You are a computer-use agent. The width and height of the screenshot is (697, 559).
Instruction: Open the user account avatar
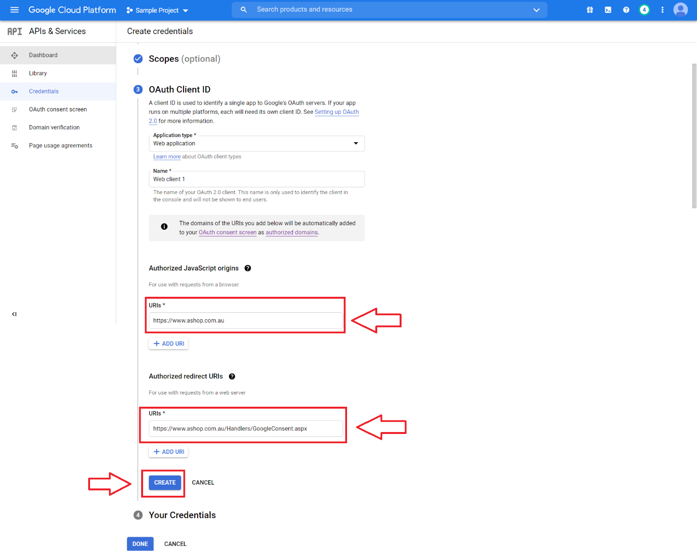tap(680, 10)
